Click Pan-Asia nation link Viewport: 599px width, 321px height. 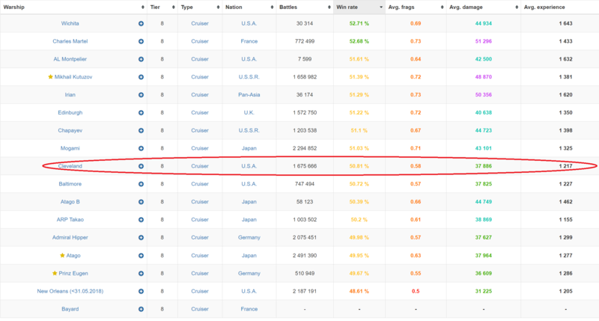point(248,95)
